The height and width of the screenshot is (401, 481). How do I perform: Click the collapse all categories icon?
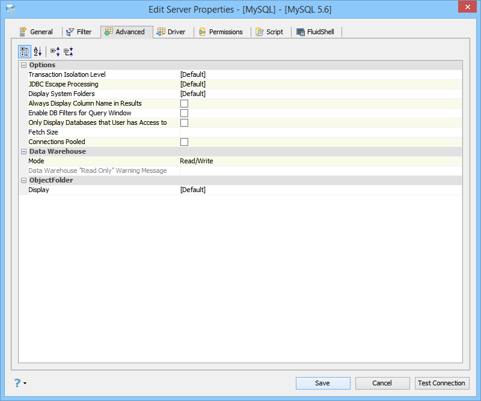click(69, 52)
